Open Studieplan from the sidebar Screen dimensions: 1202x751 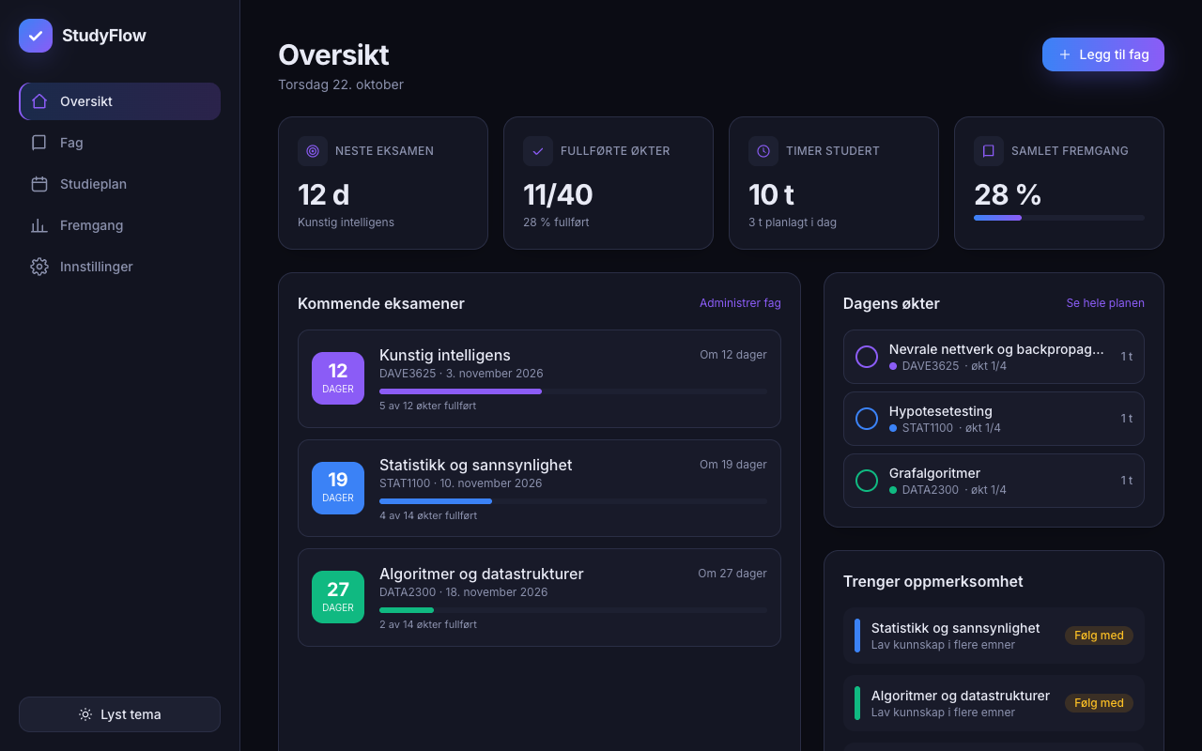coord(119,184)
